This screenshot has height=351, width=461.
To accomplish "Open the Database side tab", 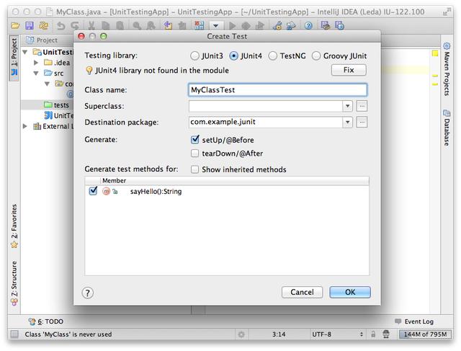I will point(447,128).
